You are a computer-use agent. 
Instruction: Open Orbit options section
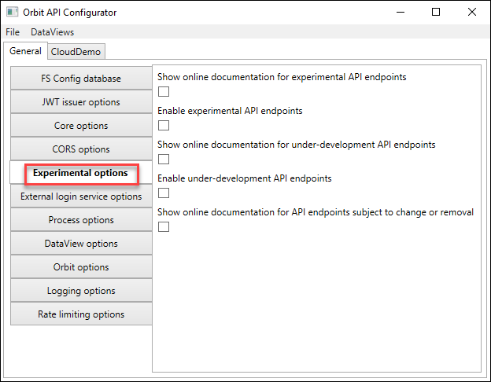(x=81, y=267)
